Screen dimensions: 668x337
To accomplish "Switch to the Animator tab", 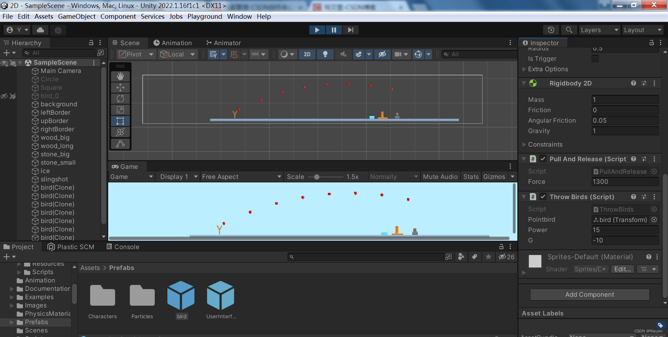I will [x=223, y=43].
